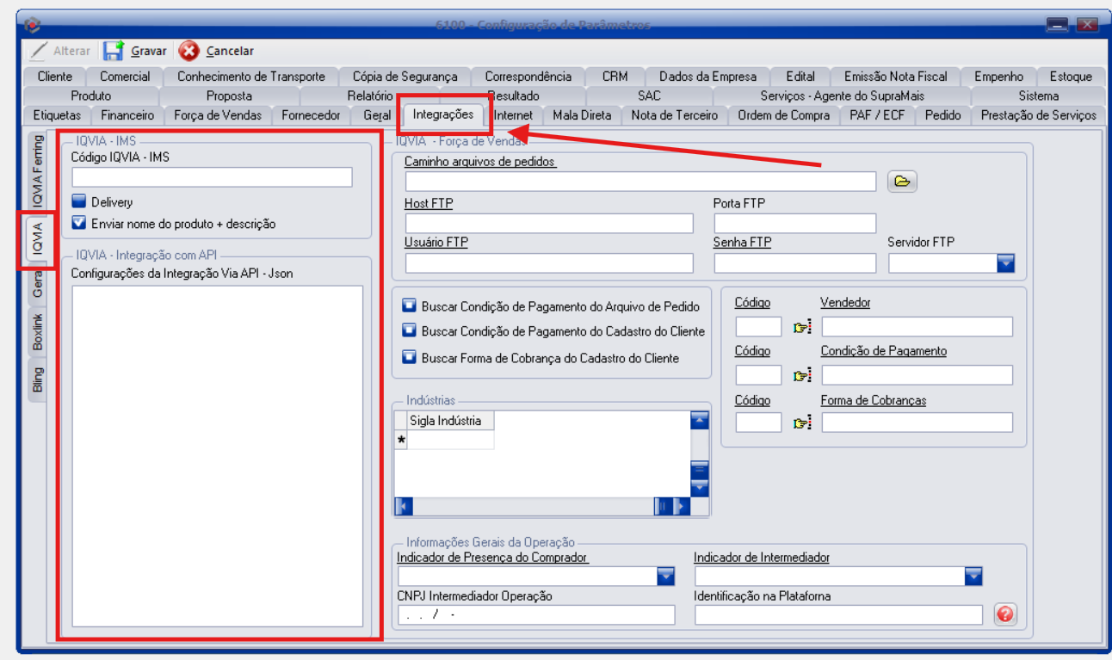Click the red Cancelar X icon
The height and width of the screenshot is (660, 1112).
click(188, 51)
